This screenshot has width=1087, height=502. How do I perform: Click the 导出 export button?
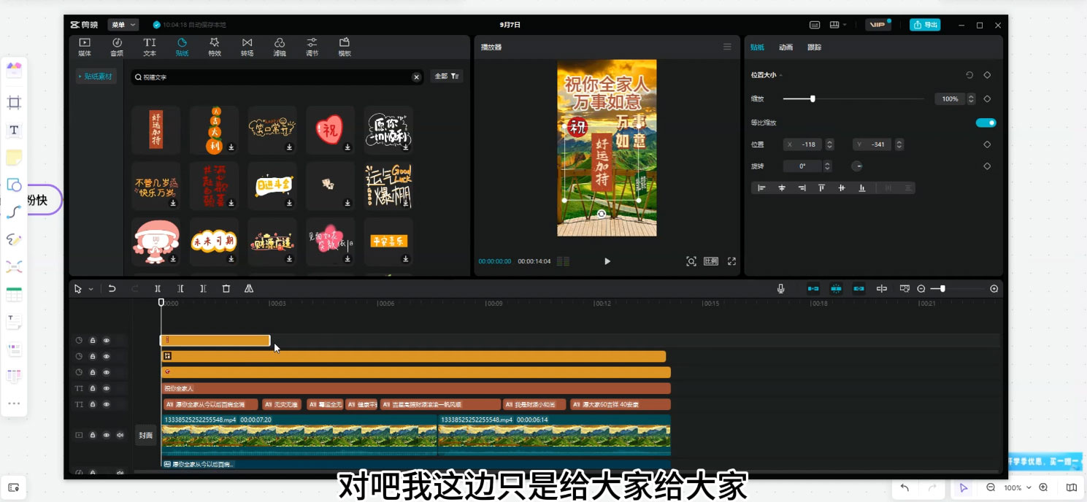click(x=925, y=24)
